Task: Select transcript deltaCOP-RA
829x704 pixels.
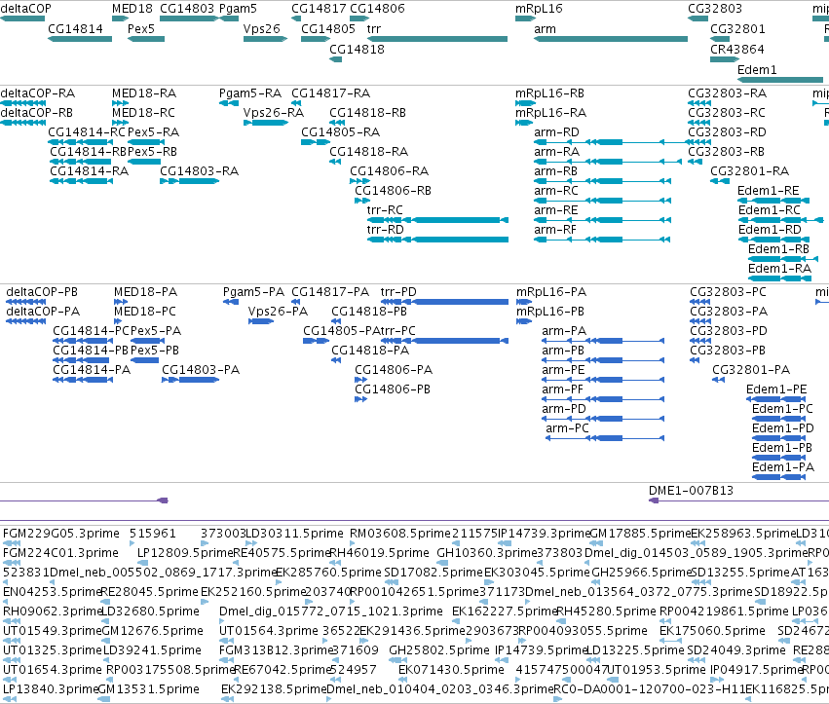Action: 38,93
